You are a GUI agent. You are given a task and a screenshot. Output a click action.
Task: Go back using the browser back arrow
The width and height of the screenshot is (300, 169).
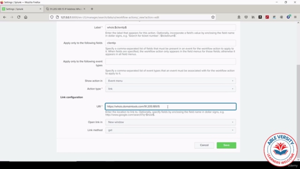[x=5, y=17]
